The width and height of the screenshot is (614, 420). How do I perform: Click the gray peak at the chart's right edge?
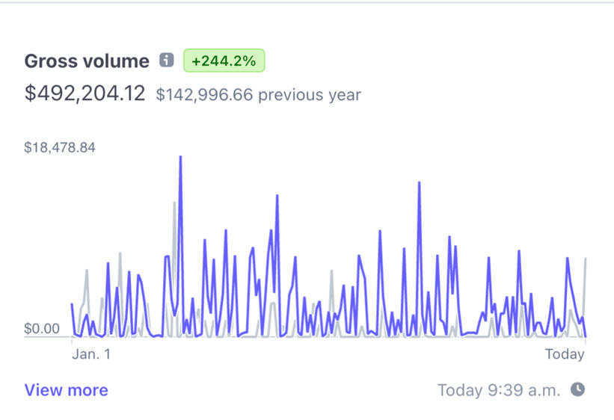585,259
